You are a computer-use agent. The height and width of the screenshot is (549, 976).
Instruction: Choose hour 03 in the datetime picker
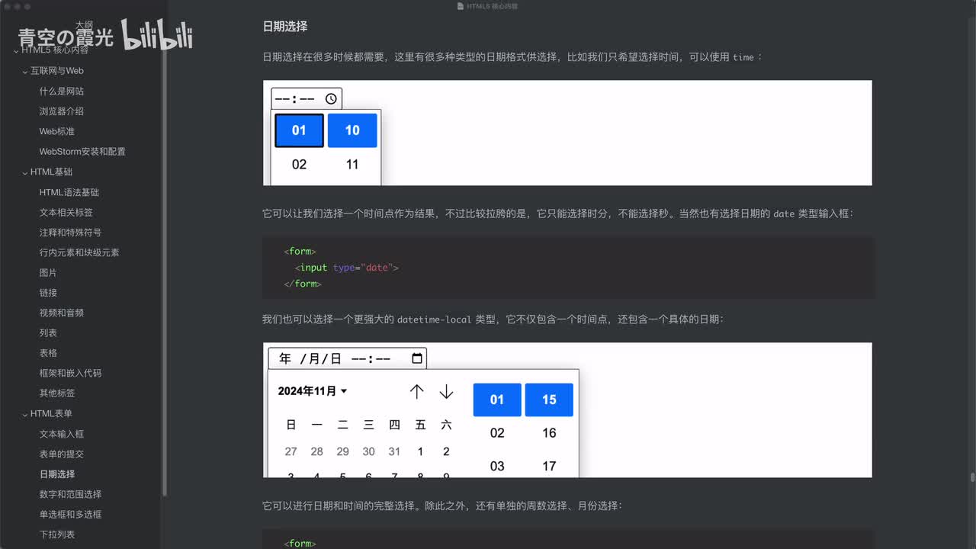click(x=497, y=466)
